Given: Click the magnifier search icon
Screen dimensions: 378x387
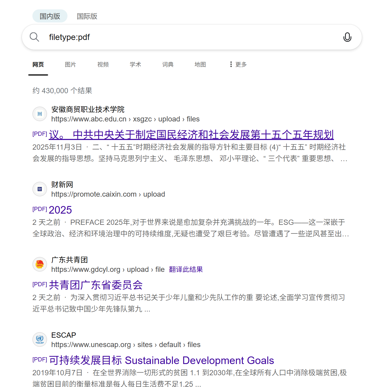Looking at the screenshot, I should [x=34, y=37].
